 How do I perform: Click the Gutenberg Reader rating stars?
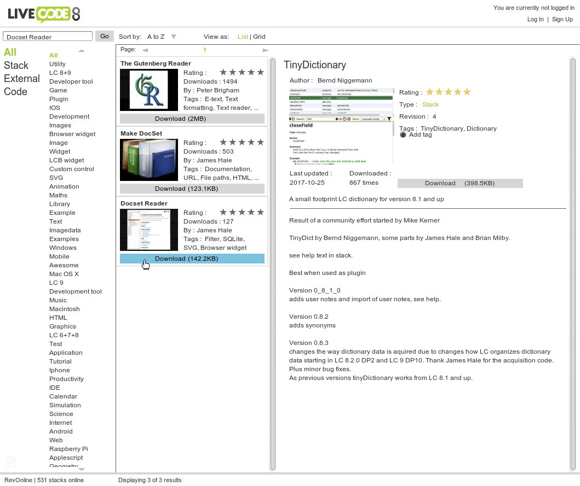[x=242, y=72]
